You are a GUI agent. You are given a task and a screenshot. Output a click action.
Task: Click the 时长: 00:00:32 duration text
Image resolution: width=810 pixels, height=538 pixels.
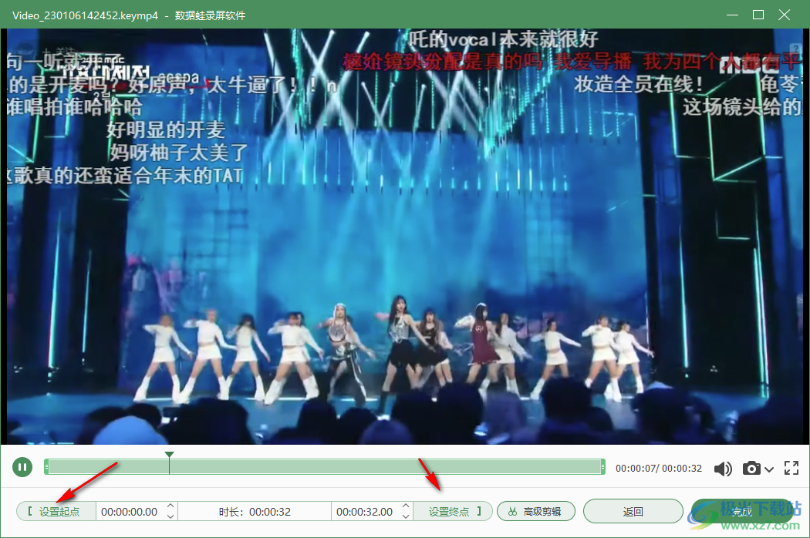[255, 512]
